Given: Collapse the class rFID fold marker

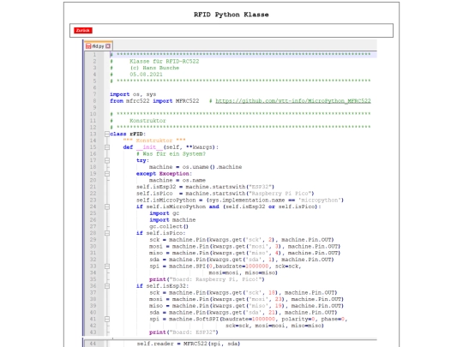Looking at the screenshot, I should tap(107, 134).
